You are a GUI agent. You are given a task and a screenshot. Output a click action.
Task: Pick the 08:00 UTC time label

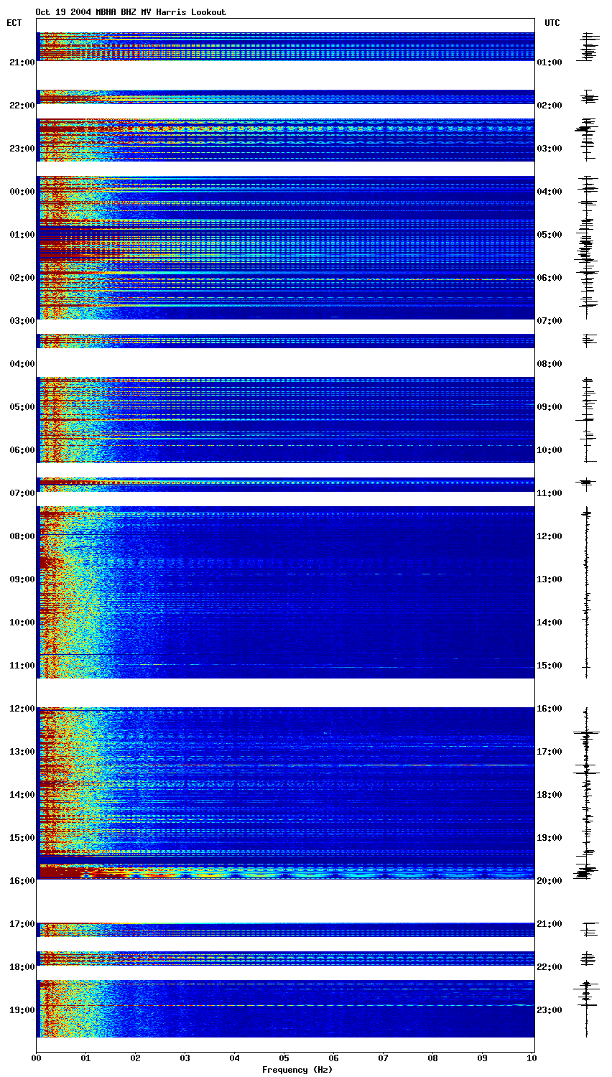click(550, 364)
